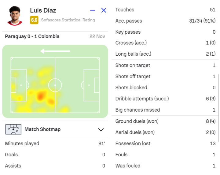The width and height of the screenshot is (220, 175).
Task: Click the Match Shotmap label
Action: 42,129
